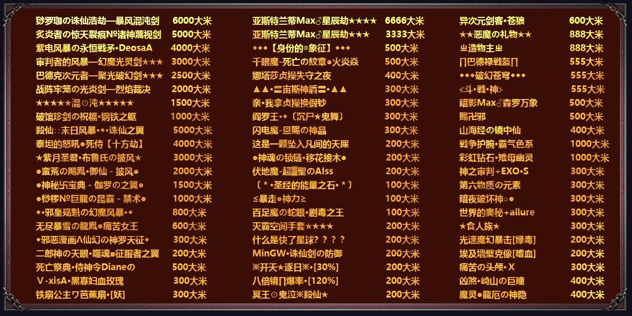Click the 世界的奥秘+allure entry

[x=497, y=212]
